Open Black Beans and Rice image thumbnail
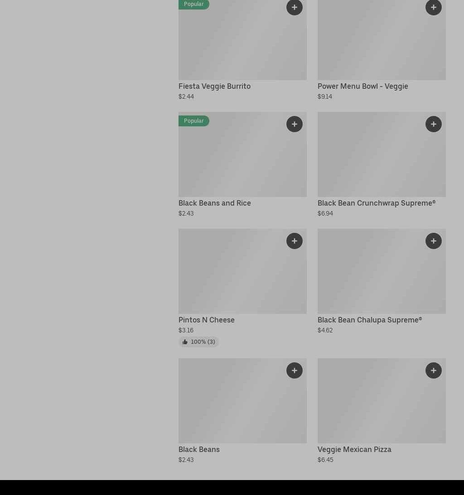 tap(242, 161)
